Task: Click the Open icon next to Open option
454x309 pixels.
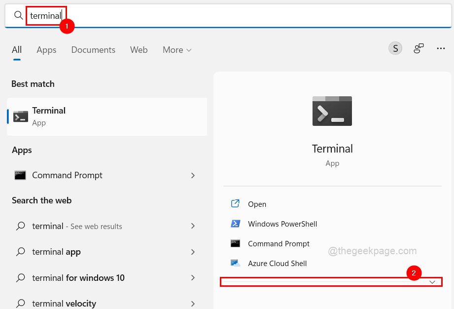Action: (x=236, y=204)
